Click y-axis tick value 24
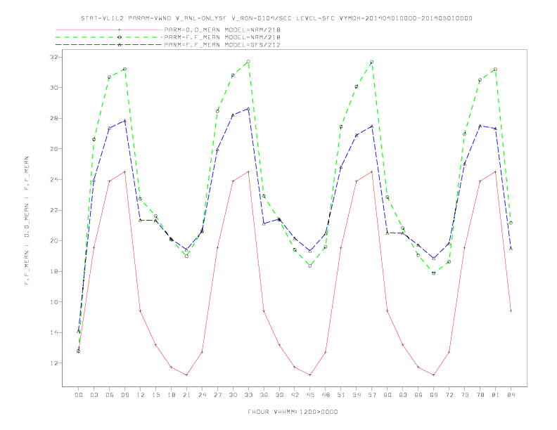 [54, 180]
